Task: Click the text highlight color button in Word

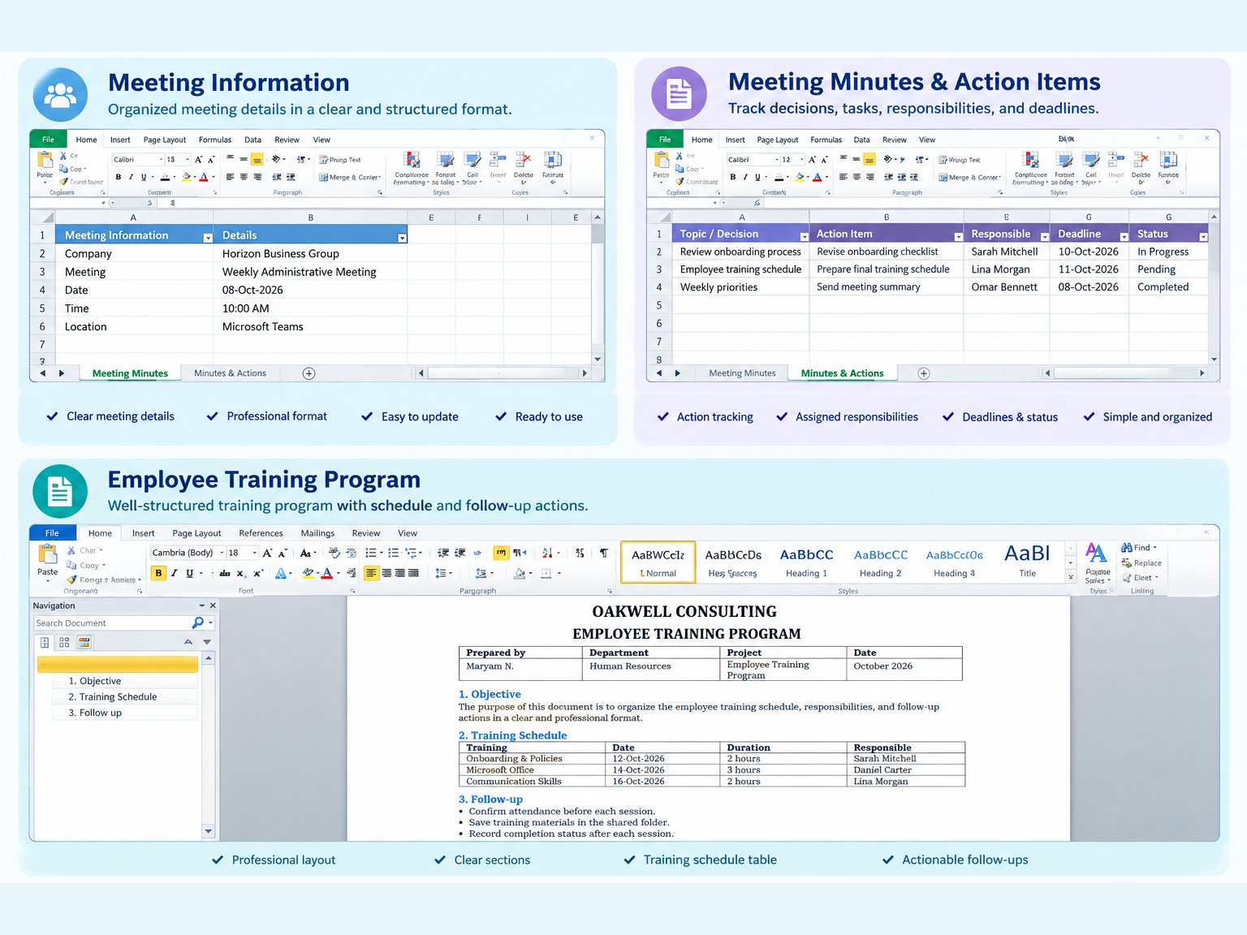Action: tap(307, 573)
